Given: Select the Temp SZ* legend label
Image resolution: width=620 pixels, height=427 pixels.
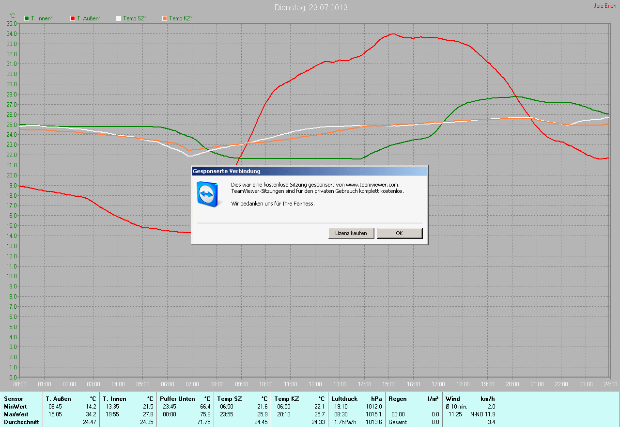Looking at the screenshot, I should pos(135,18).
